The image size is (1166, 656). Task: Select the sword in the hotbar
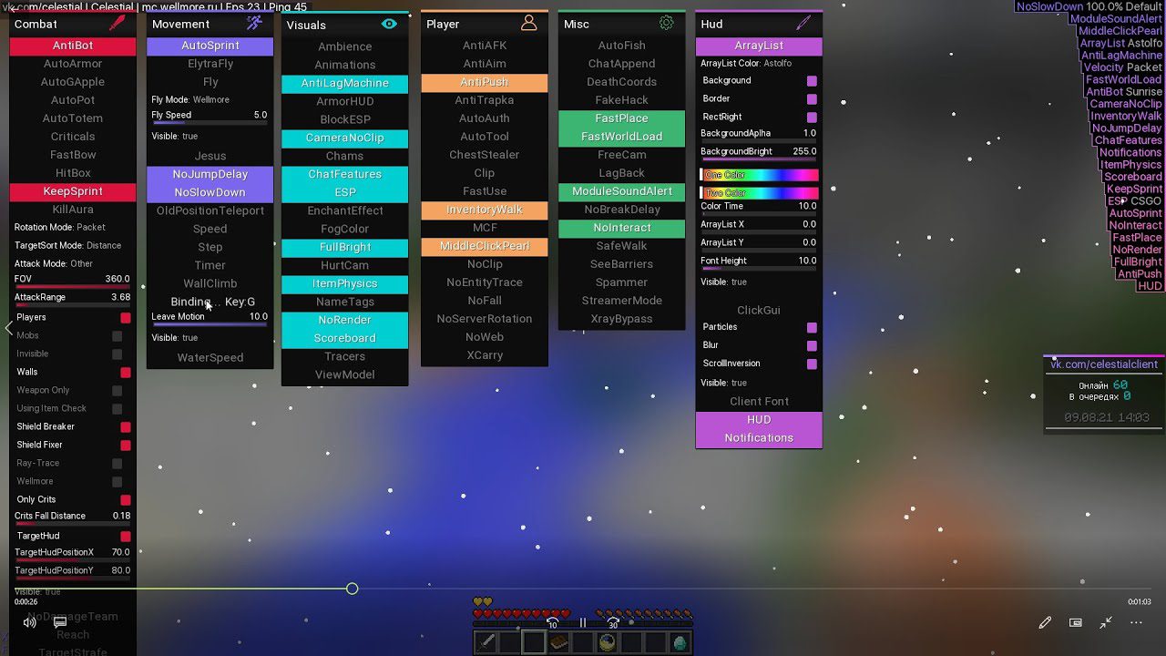coord(486,643)
